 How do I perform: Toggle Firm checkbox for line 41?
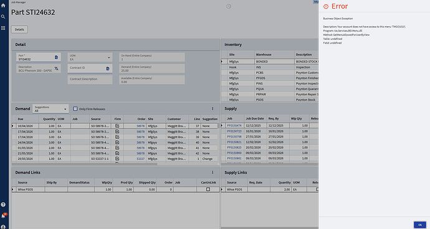[x=117, y=147]
